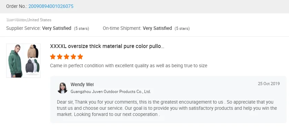Open XXXXL oversize thick material product title
The height and width of the screenshot is (129, 289).
107,46
